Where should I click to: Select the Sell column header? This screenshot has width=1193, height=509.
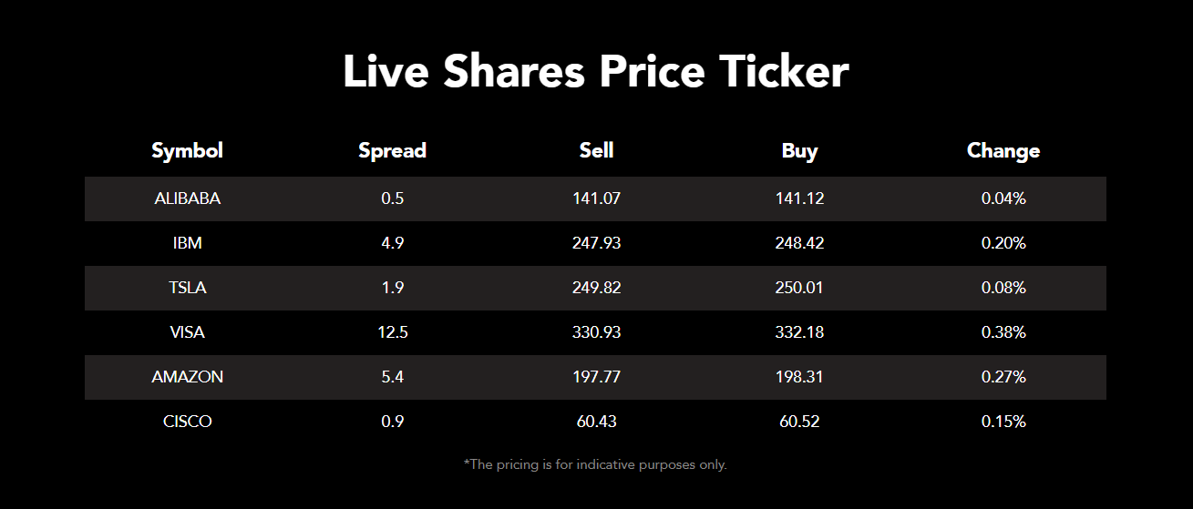(597, 151)
